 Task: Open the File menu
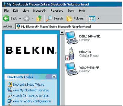pos(6,11)
